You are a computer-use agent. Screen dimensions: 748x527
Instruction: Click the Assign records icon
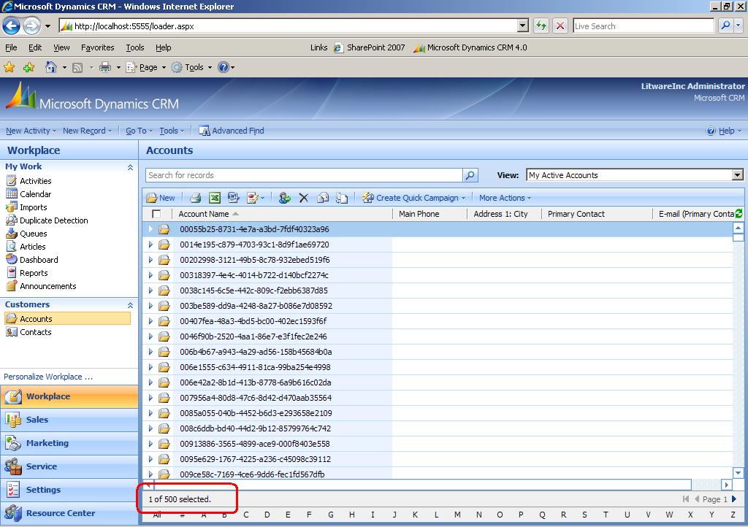[x=285, y=198]
